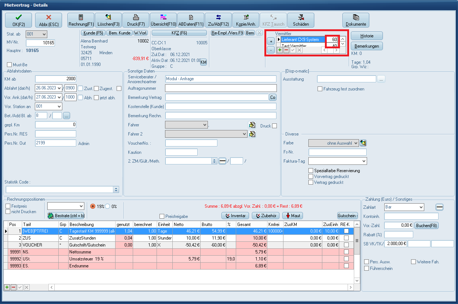Open Druck(F7) print function

[x=136, y=20]
